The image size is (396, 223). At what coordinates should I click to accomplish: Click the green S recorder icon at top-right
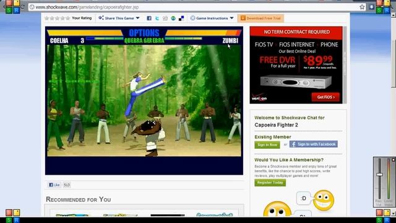click(x=379, y=10)
